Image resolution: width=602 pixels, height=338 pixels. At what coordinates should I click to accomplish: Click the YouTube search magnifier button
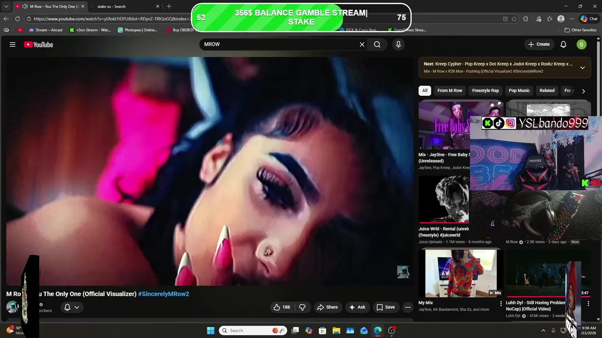377,45
